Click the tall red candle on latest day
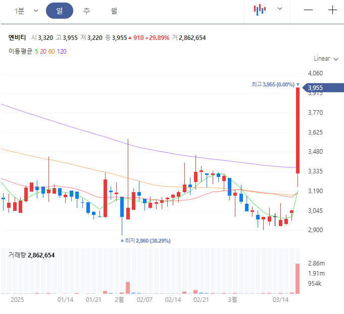 point(298,130)
